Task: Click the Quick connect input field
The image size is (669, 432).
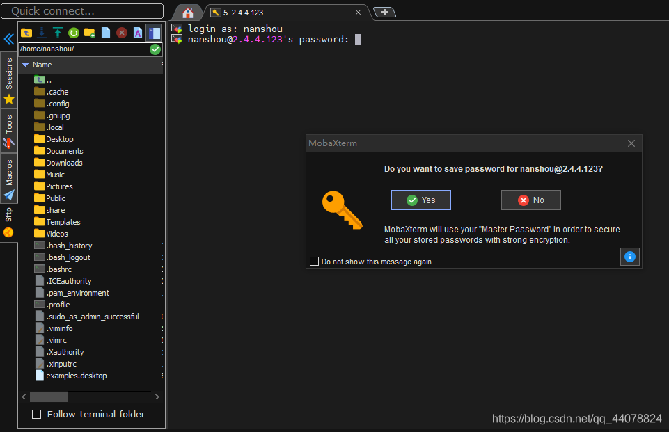Action: coord(81,10)
